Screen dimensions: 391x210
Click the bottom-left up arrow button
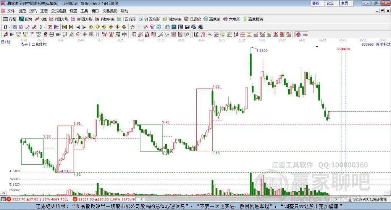pyautogui.click(x=3, y=193)
